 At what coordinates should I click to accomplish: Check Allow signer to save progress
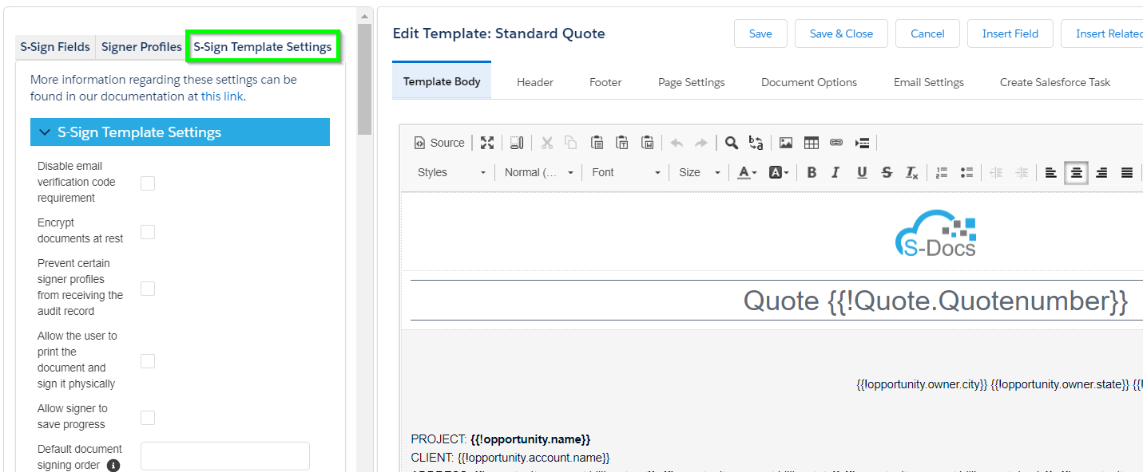(x=148, y=418)
